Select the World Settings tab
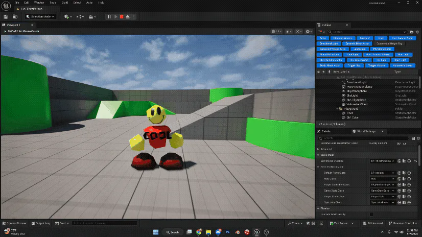Viewport: 422px width, 237px height. pyautogui.click(x=366, y=131)
